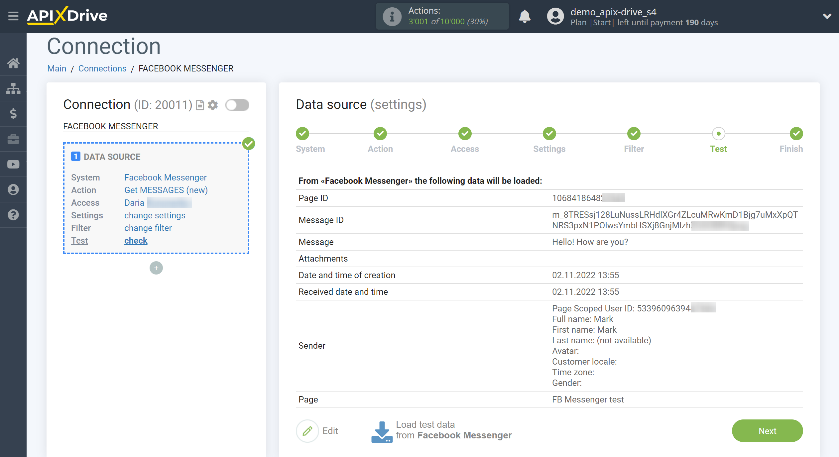Viewport: 839px width, 457px height.
Task: Open the Connections breadcrumb link
Action: 102,68
